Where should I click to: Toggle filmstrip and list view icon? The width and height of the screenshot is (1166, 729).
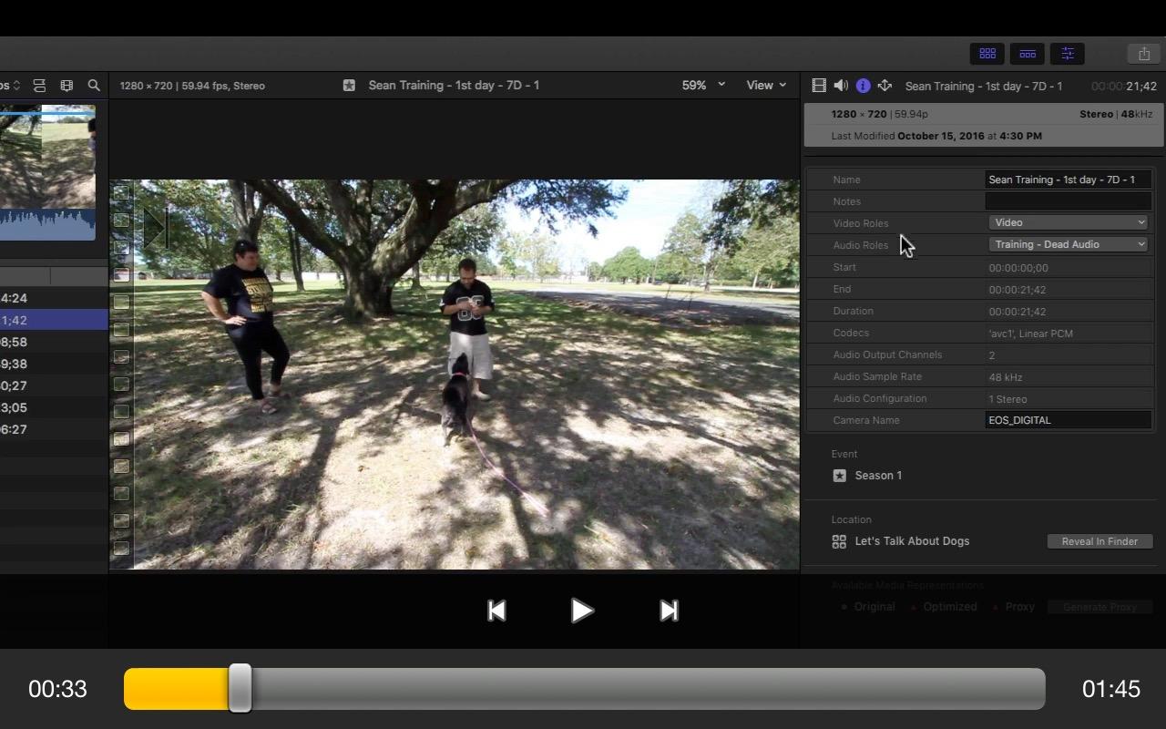(39, 86)
